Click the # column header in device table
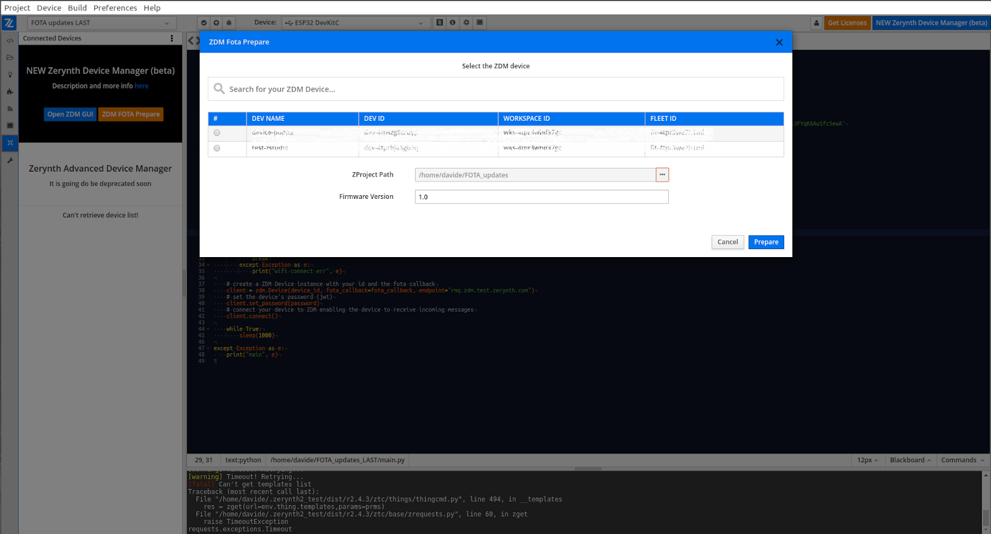Viewport: 991px width, 534px height. coord(227,118)
